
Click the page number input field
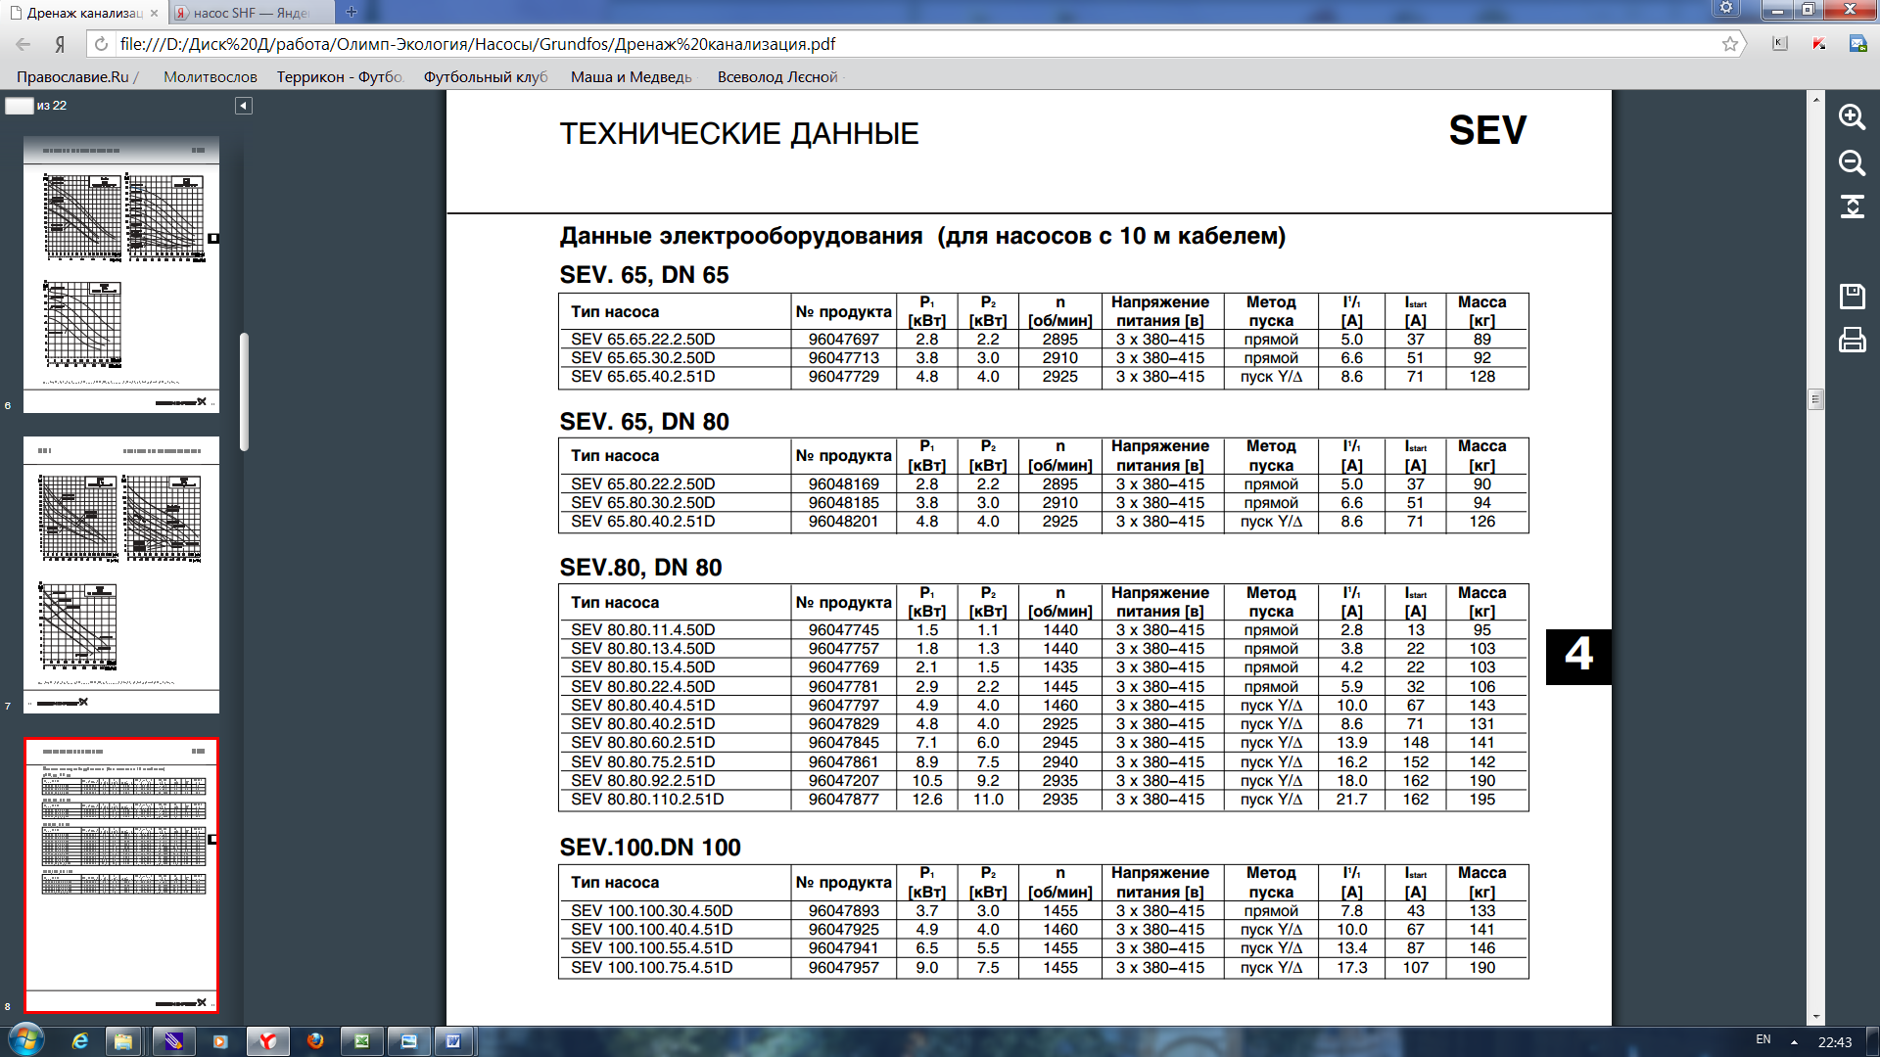[x=20, y=106]
